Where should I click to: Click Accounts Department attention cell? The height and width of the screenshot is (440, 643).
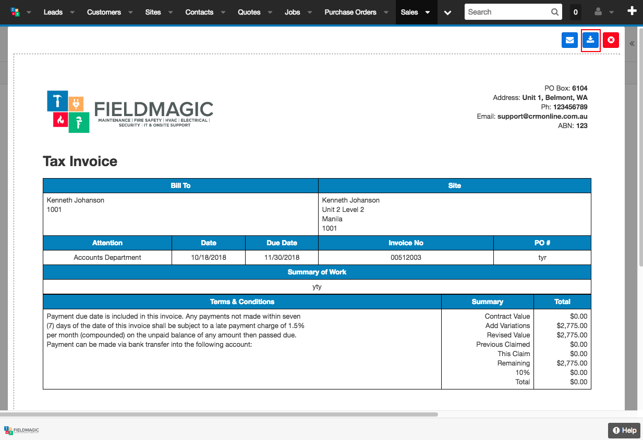point(107,257)
